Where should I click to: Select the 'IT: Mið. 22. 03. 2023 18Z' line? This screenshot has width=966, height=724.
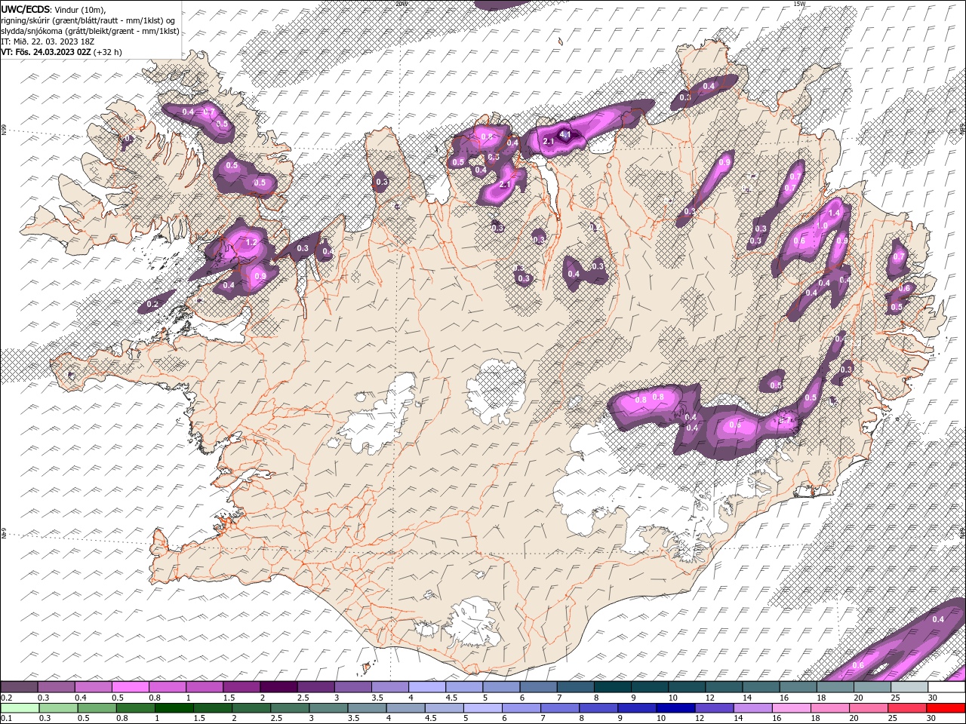(x=48, y=41)
